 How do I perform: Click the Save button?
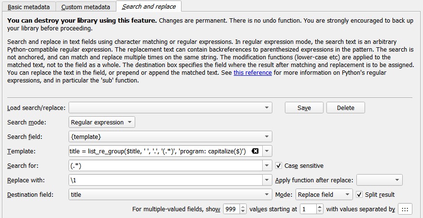[304, 108]
